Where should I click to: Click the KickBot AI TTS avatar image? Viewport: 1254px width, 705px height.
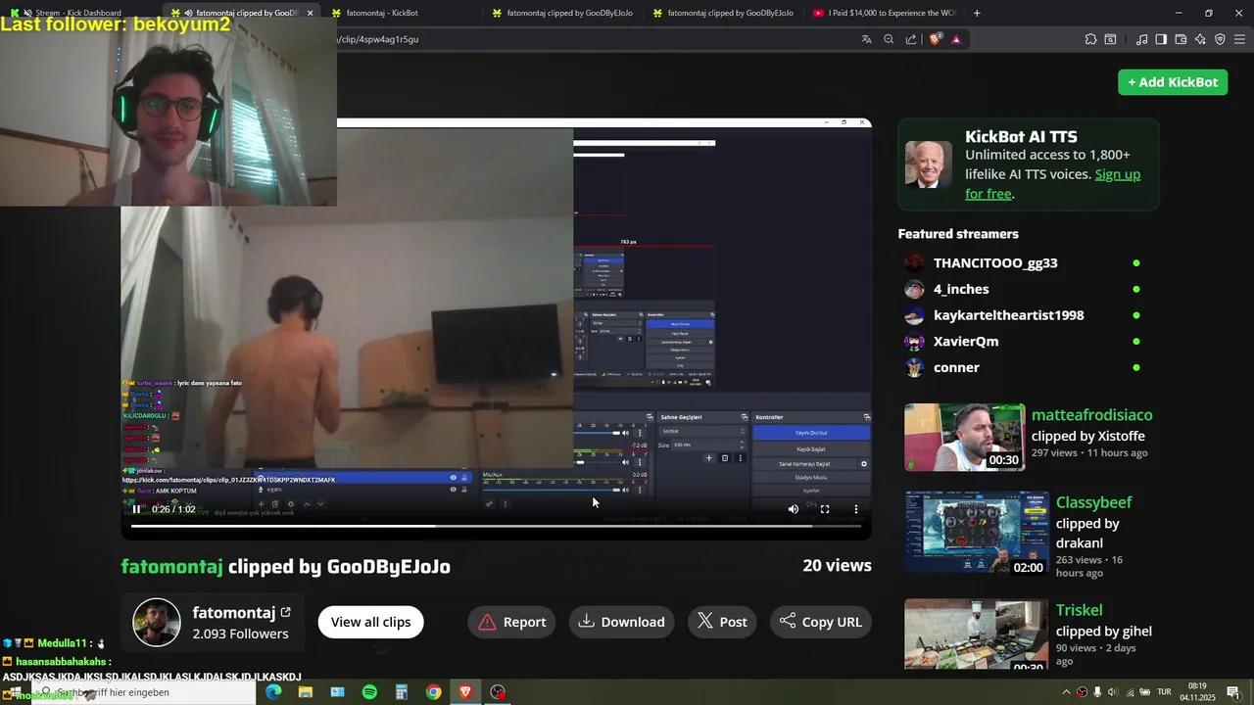(928, 164)
